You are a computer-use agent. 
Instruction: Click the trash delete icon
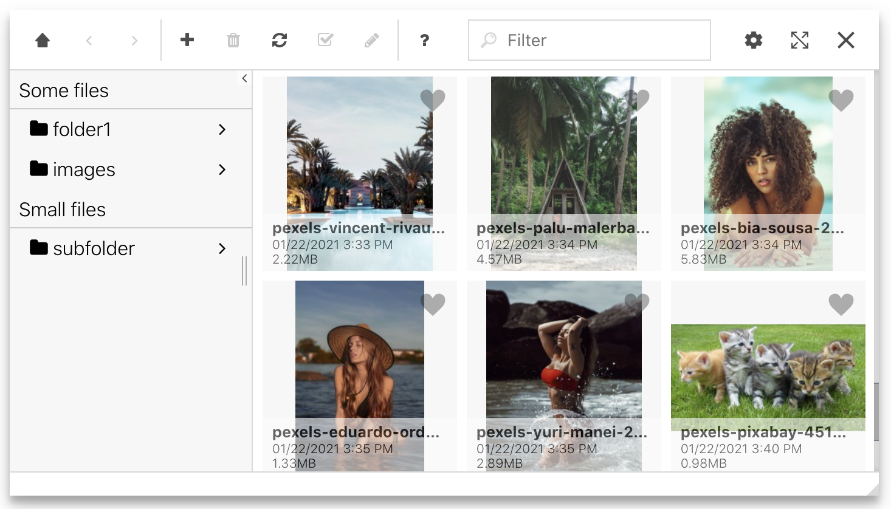pyautogui.click(x=233, y=40)
